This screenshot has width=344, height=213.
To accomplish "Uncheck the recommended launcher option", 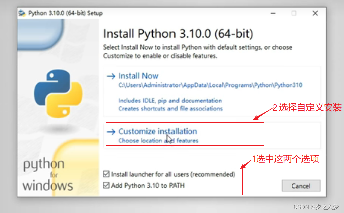I will click(106, 174).
